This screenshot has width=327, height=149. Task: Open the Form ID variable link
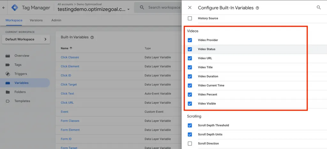pos(66,139)
